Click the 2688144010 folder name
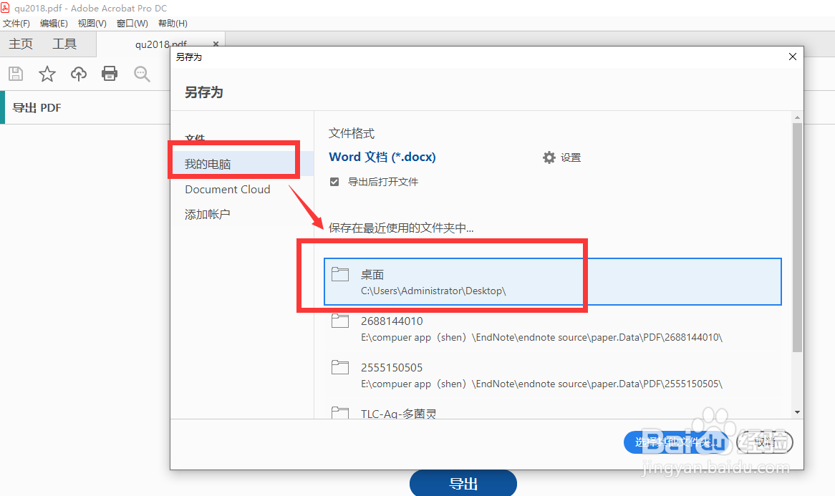This screenshot has width=835, height=496. 392,321
